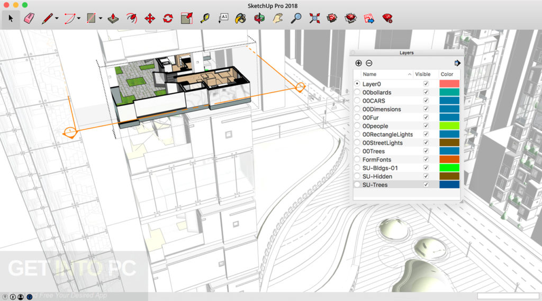Set 00bollards as active layer radio
Image resolution: width=542 pixels, height=301 pixels.
coord(357,92)
